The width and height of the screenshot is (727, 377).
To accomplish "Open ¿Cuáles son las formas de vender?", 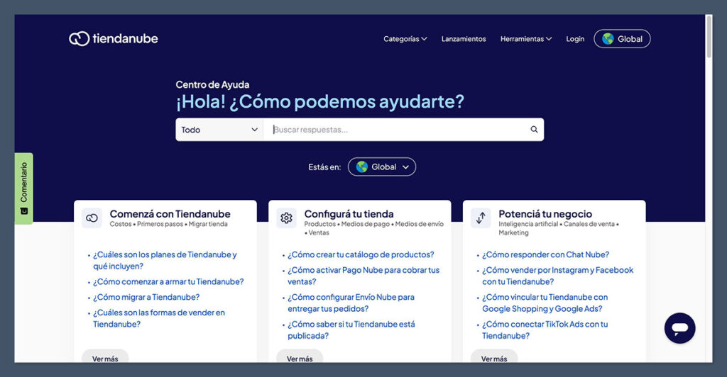I will point(158,318).
